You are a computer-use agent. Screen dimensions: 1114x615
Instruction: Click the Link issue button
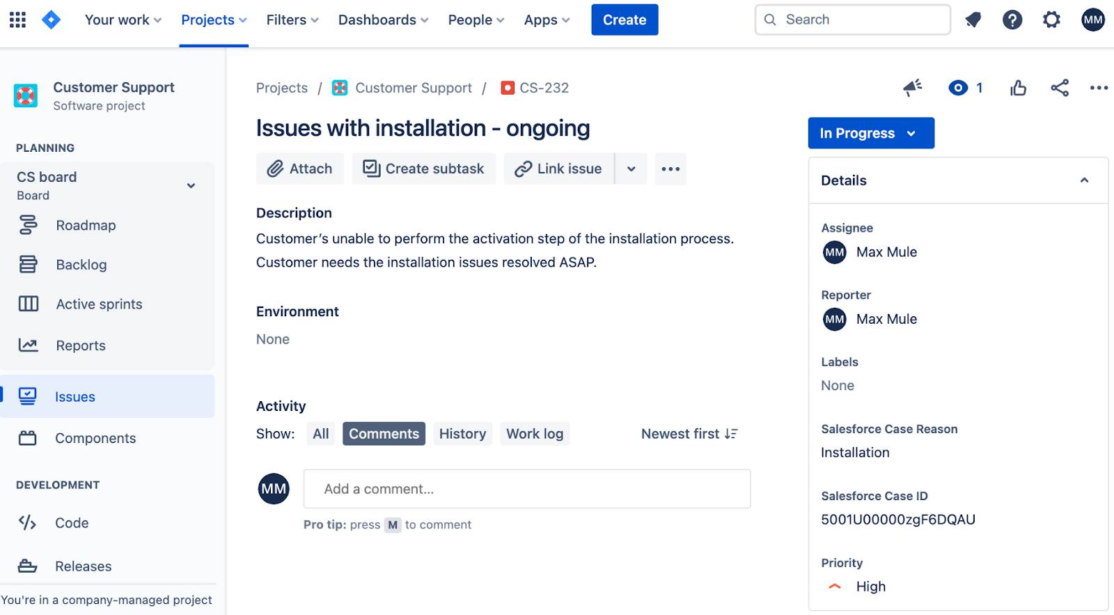(559, 169)
